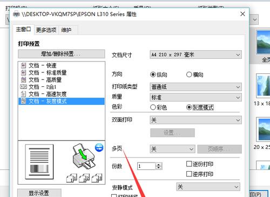
Task: Click the printer illustration with green arrow
Action: click(x=84, y=156)
